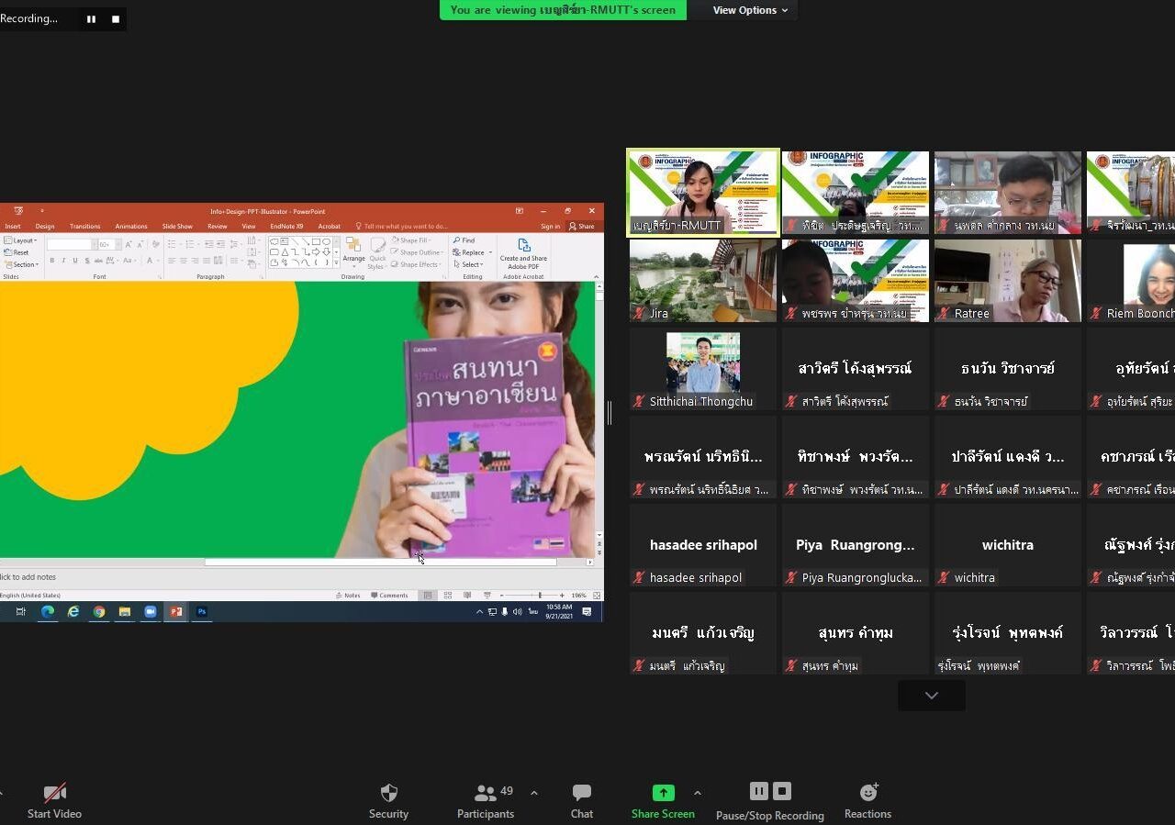This screenshot has width=1175, height=825.
Task: Open the Shape Fill dropdown
Action: [410, 240]
